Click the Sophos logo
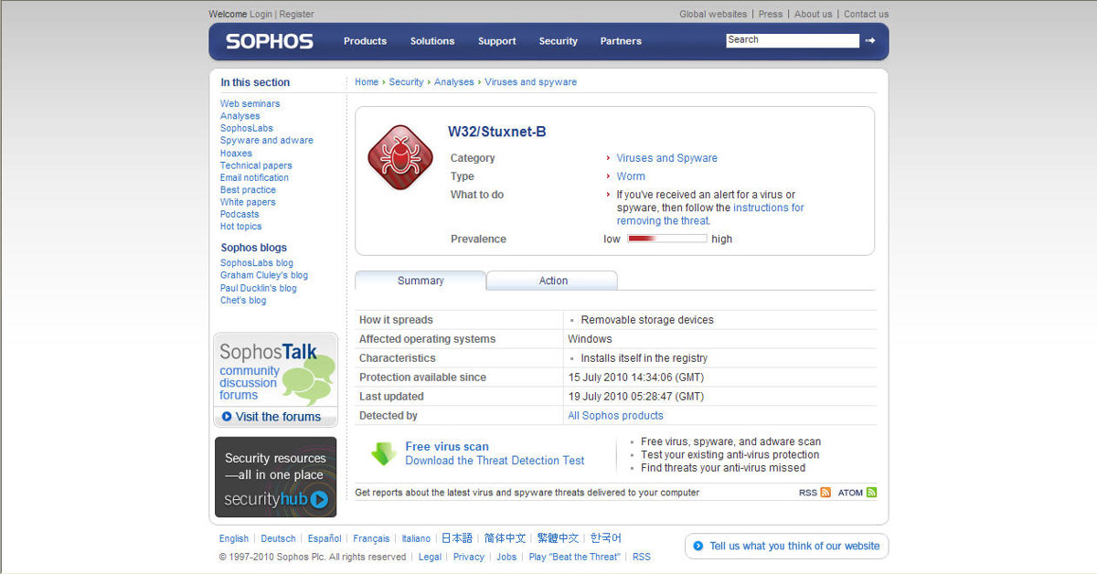The height and width of the screenshot is (574, 1097). tap(269, 41)
